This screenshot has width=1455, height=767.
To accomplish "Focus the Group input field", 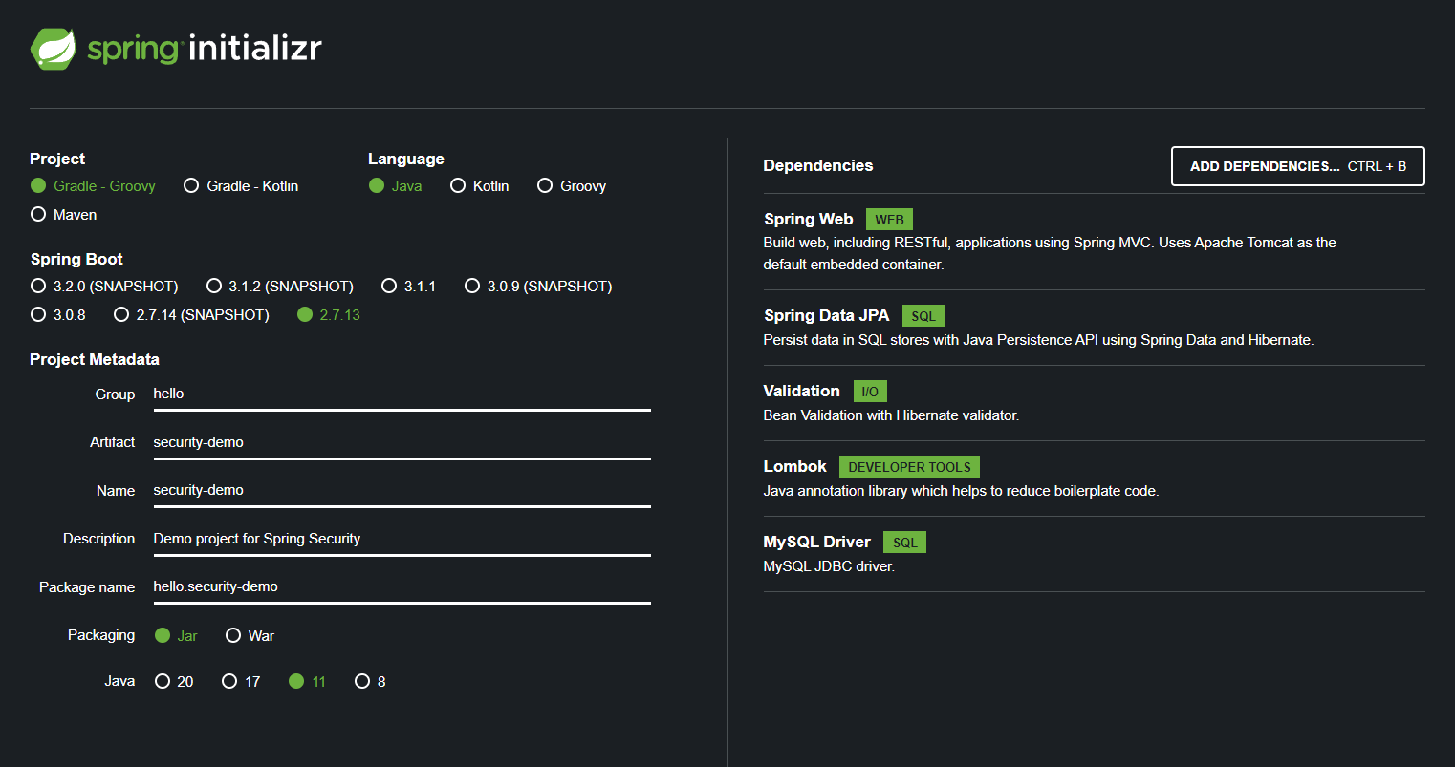I will click(x=402, y=394).
